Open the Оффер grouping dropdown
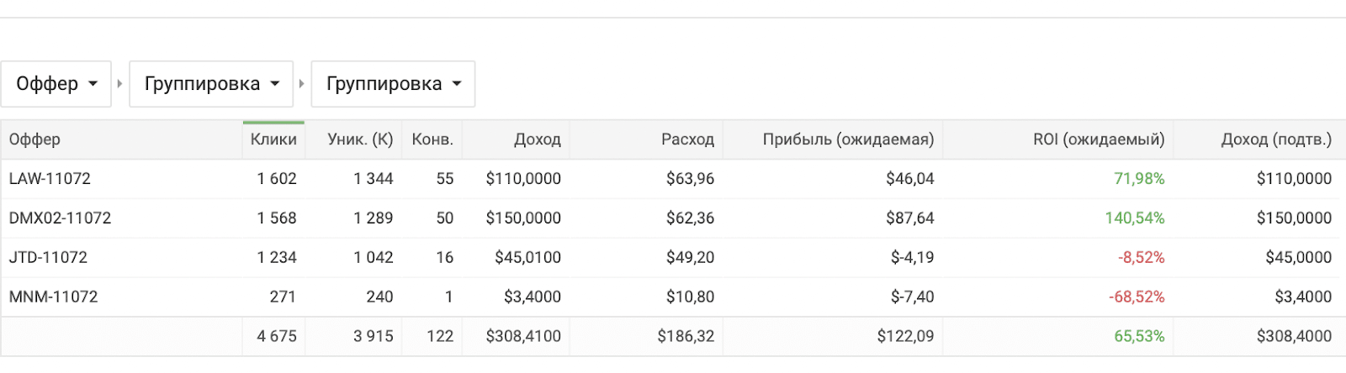 [x=56, y=84]
